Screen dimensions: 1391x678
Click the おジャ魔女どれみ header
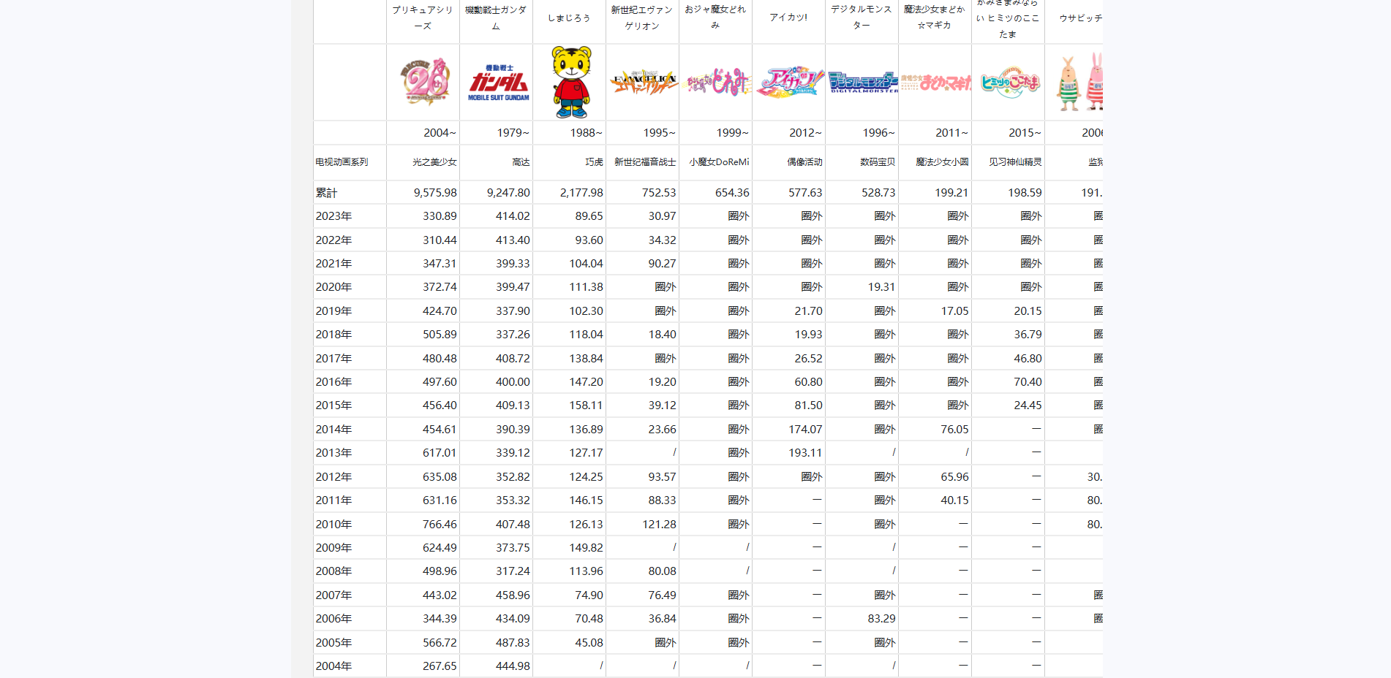(x=715, y=17)
